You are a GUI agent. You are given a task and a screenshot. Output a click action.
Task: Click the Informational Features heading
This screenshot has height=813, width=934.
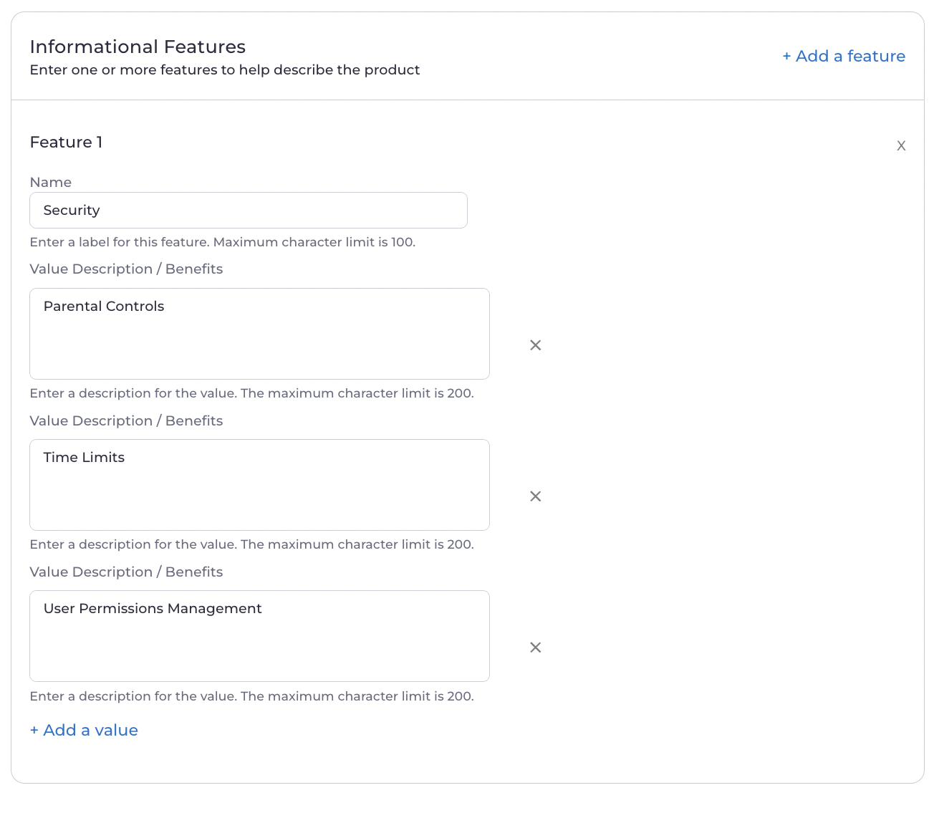[x=138, y=47]
